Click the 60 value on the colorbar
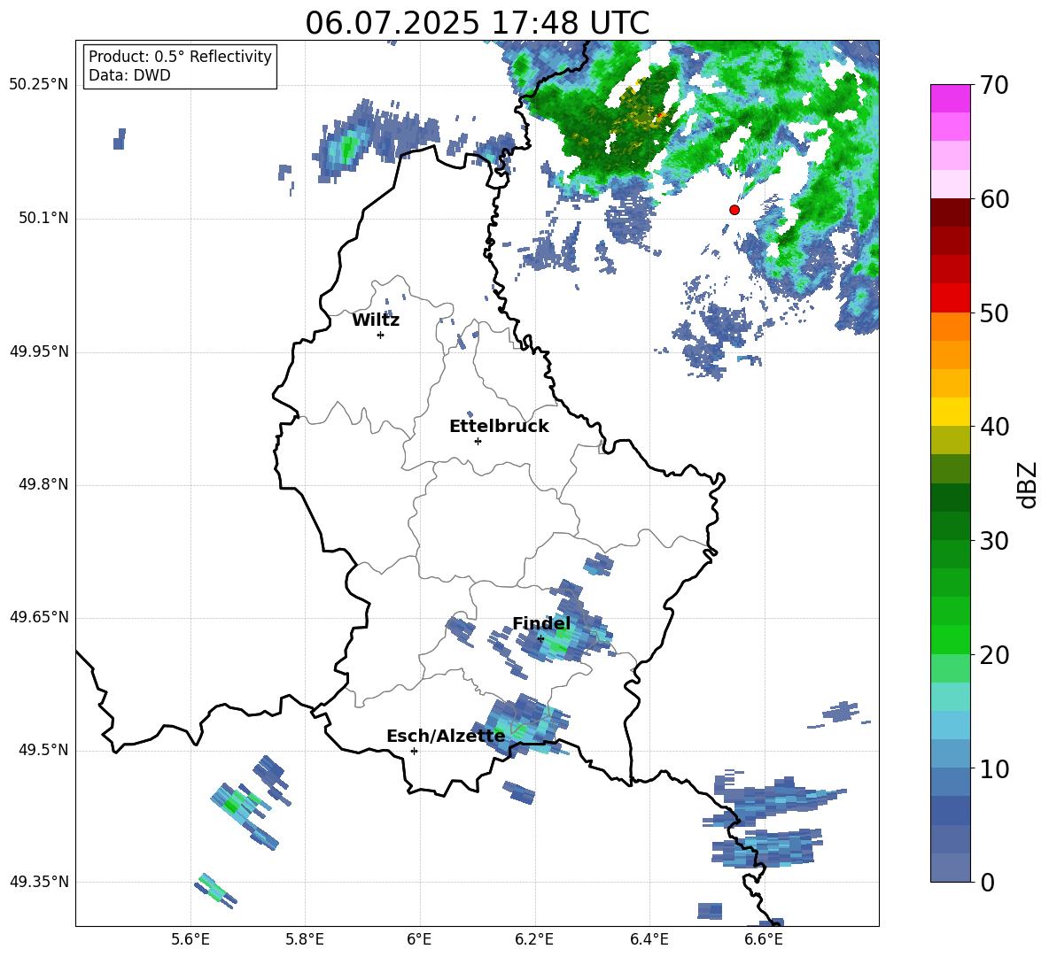Screen dimensions: 1049x957 click(994, 199)
